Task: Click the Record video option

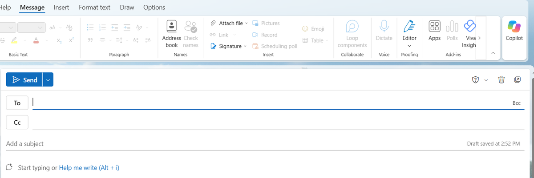Action: coord(265,35)
